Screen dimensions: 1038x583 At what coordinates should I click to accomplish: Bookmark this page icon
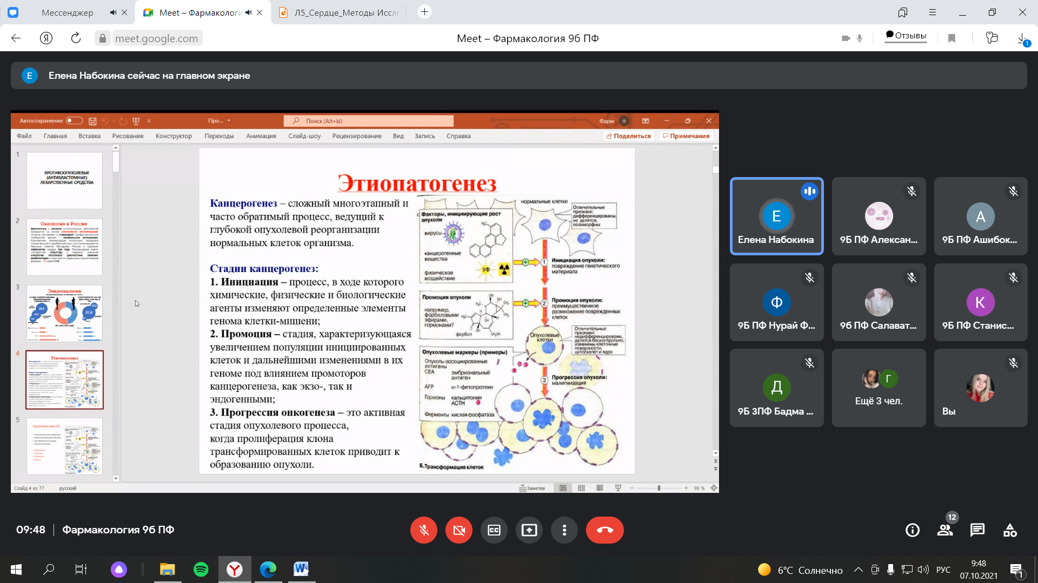[x=951, y=38]
